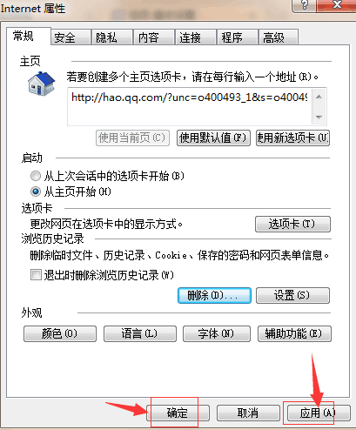Screen dimensions: 356x430
Task: Click the help question mark button
Action: click(x=305, y=5)
